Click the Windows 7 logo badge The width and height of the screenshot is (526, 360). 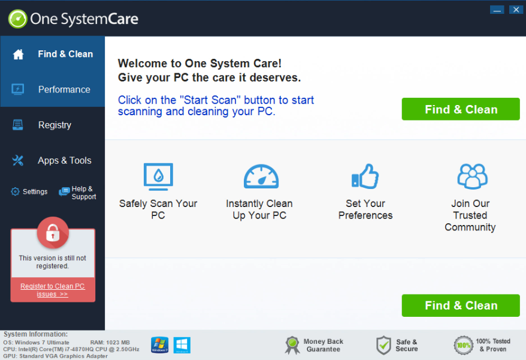(159, 345)
